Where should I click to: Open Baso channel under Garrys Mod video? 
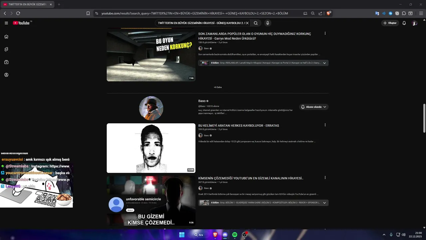click(x=206, y=49)
